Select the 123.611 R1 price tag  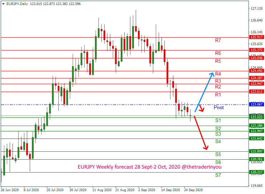256,92
